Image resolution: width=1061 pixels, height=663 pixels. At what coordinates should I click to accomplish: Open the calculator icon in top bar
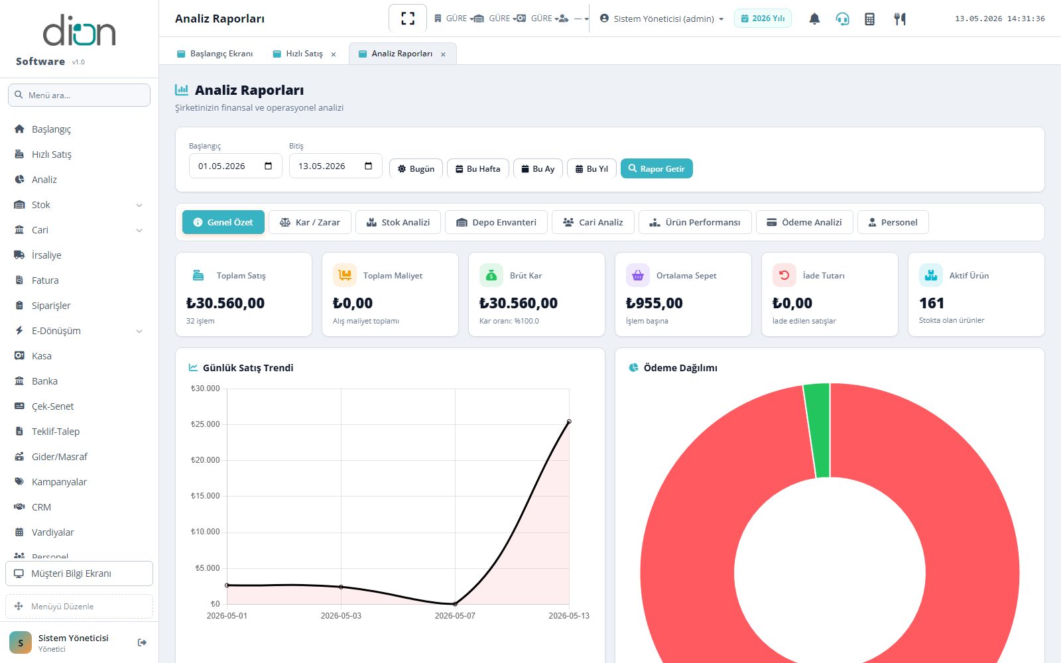869,19
